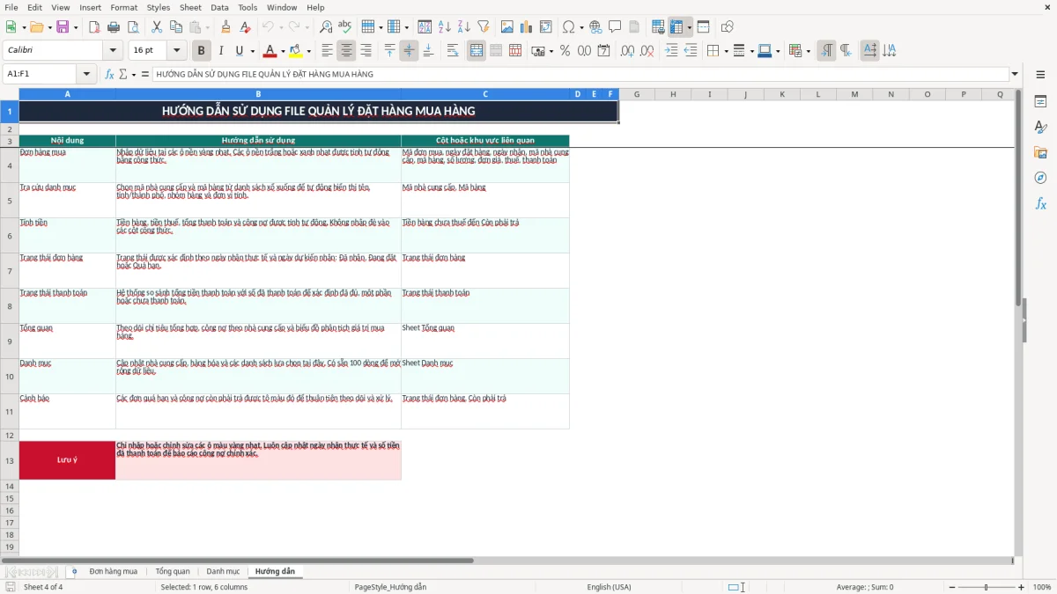Toggle Print Preview icon
This screenshot has width=1057, height=594.
click(133, 27)
